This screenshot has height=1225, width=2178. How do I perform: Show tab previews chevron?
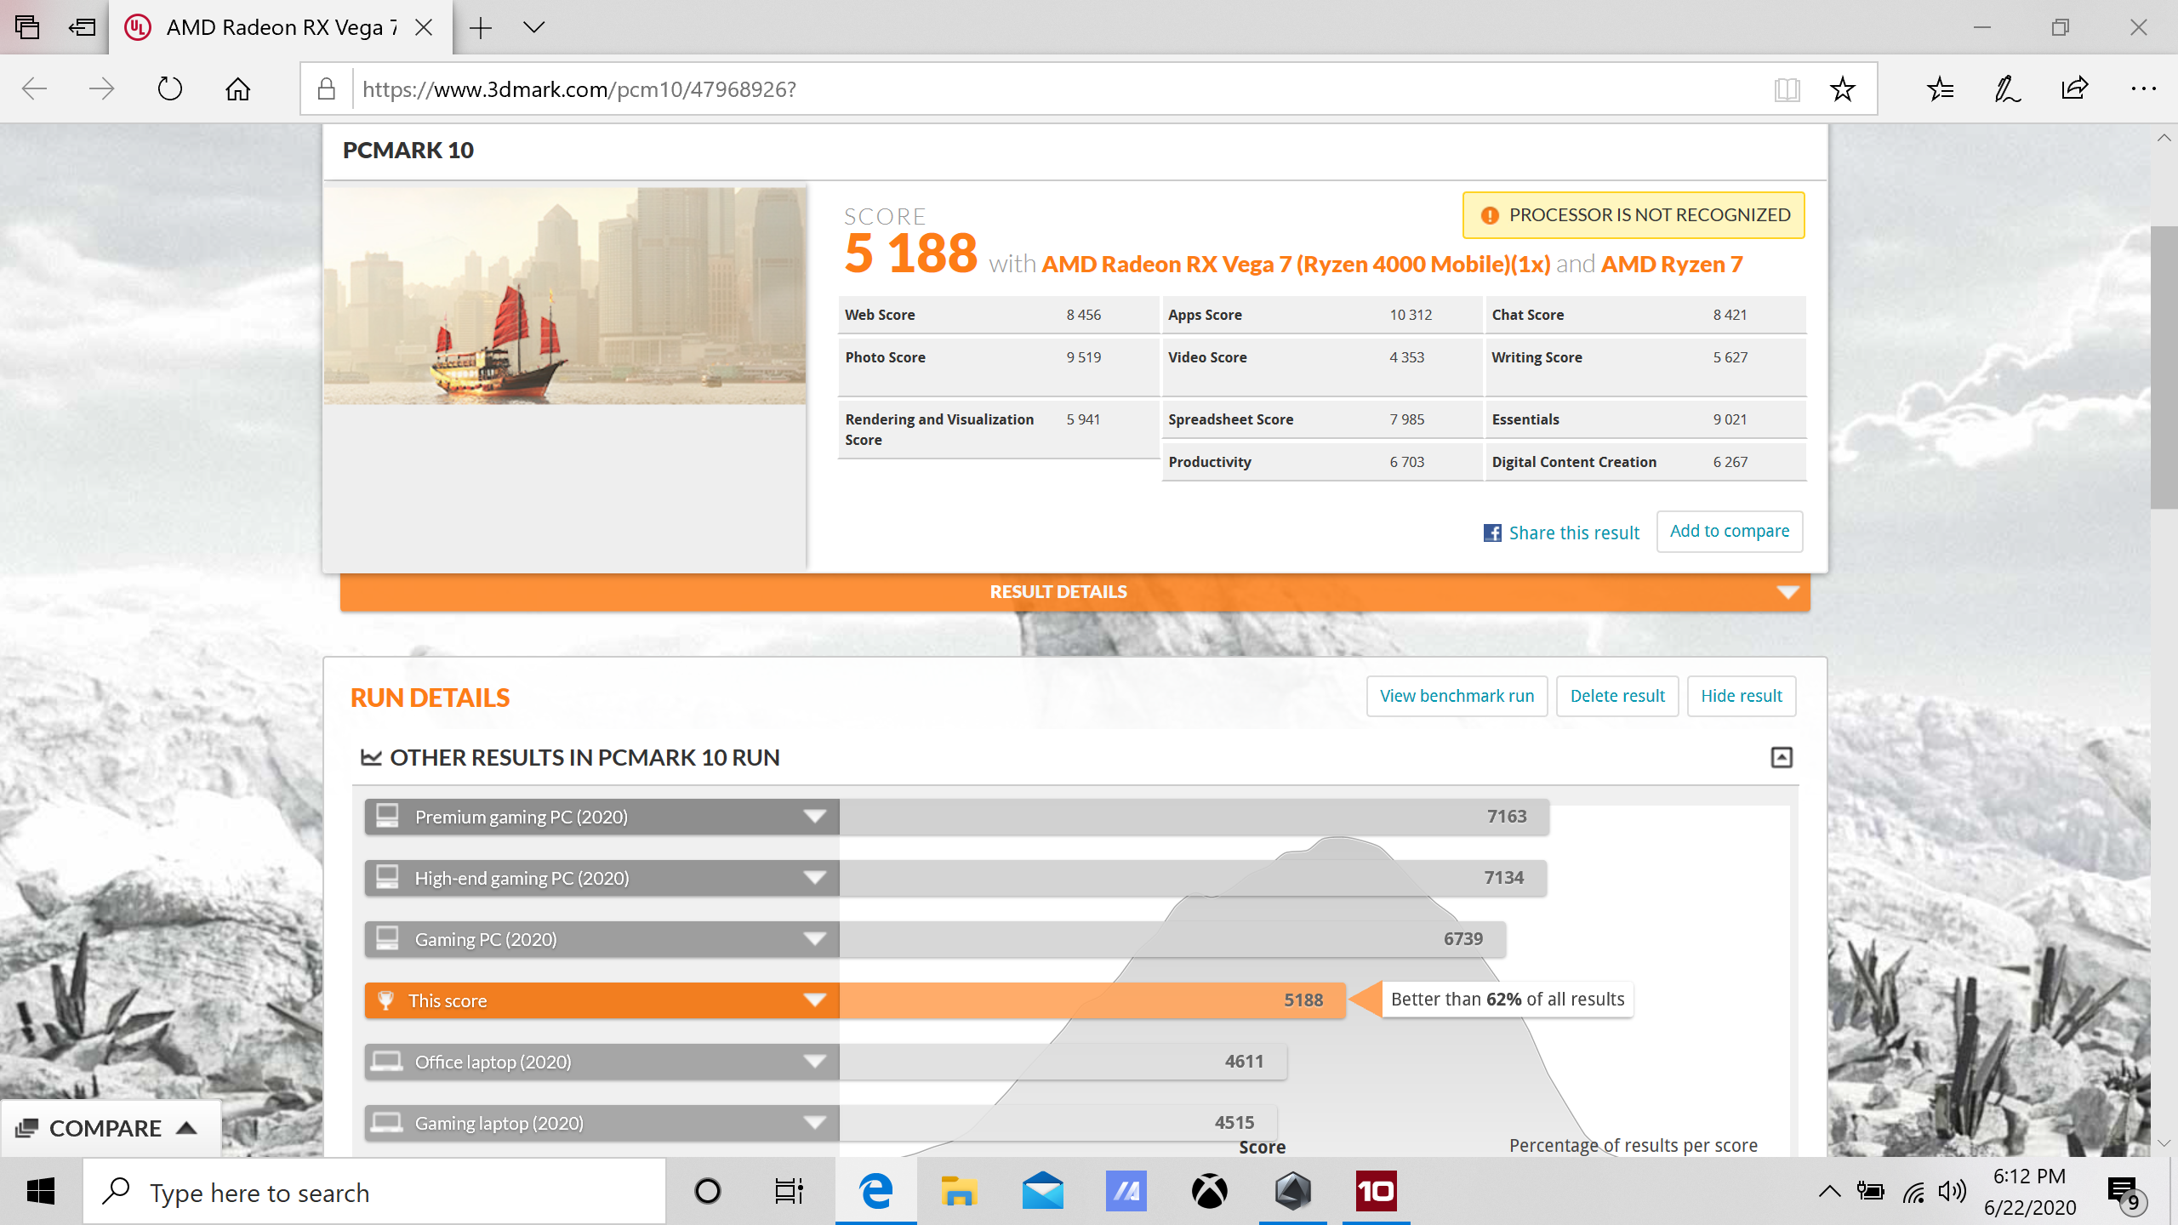tap(533, 27)
